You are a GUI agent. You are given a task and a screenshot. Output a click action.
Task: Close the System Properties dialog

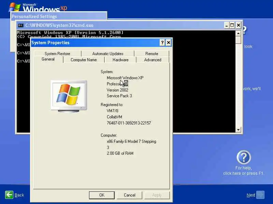[169, 42]
